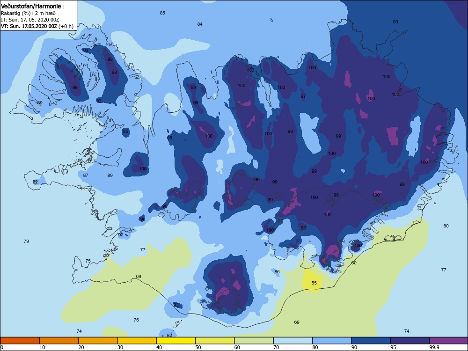Pick the purple above-99.9 legend swatch
Image resolution: width=468 pixels, height=351 pixels.
[449, 341]
